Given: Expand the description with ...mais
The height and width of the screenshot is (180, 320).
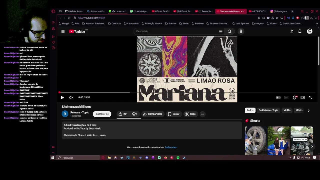Looking at the screenshot, I should click(102, 135).
